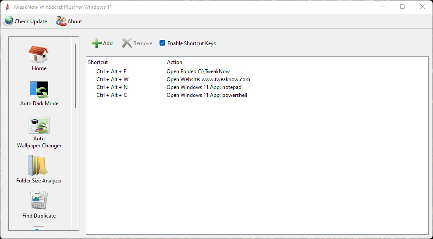Close the TweakNow WinSecret window
433x239 pixels.
(x=422, y=7)
